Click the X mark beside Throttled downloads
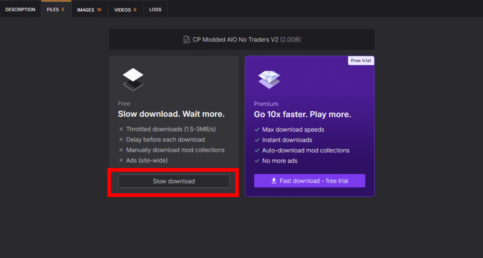Screen dimensions: 483x258 point(121,129)
